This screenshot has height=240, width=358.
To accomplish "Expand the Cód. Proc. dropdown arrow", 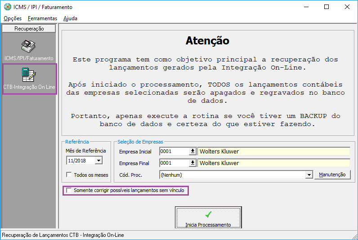I will 309,175.
